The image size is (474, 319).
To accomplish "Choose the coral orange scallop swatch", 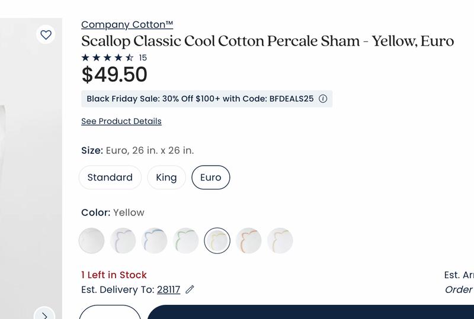I will pos(249,241).
